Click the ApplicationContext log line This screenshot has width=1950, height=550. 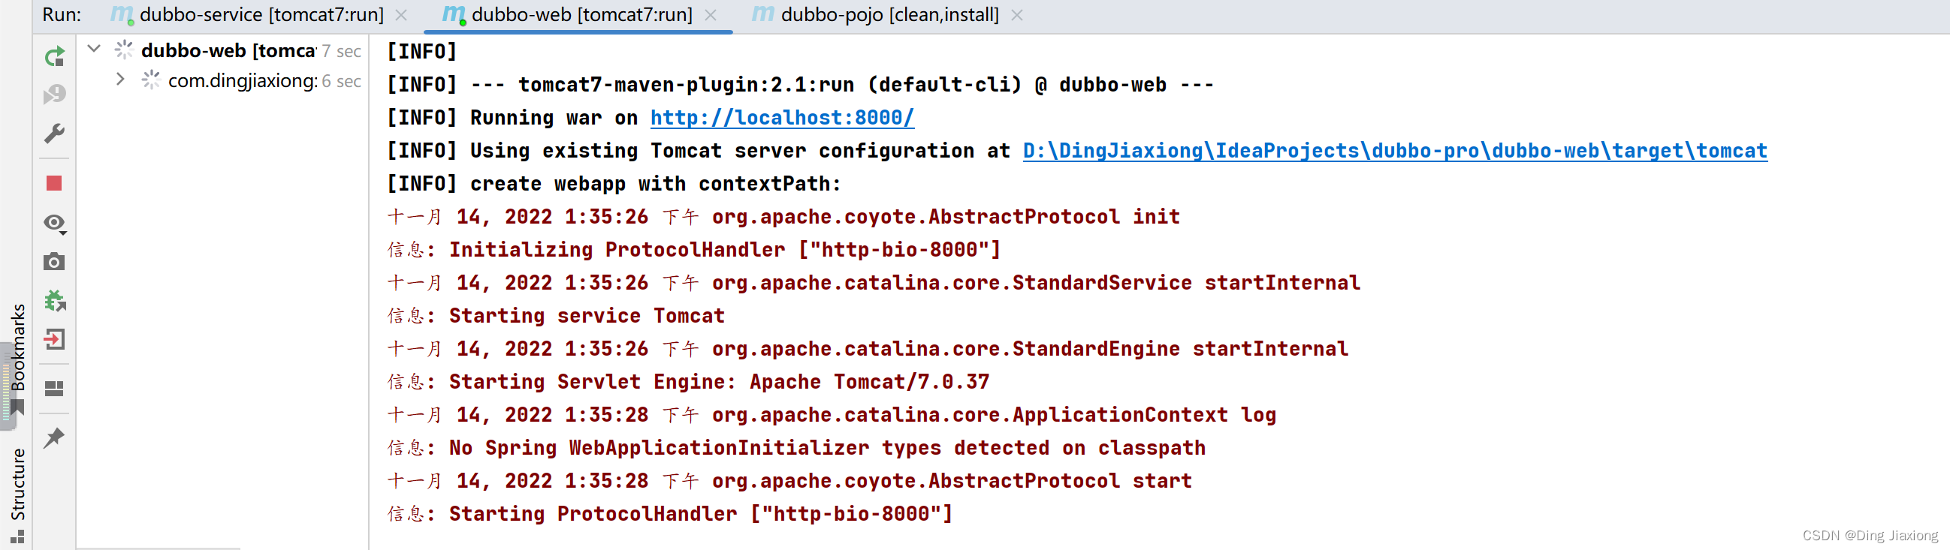(832, 416)
